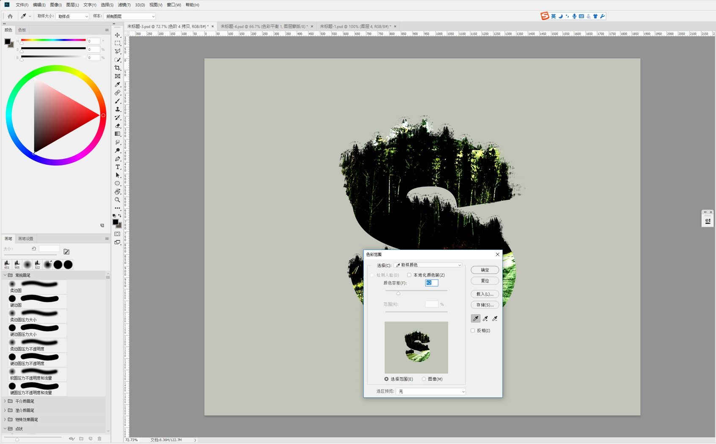This screenshot has height=444, width=716.
Task: Switch to the 色板 swatches tab
Action: [x=22, y=30]
